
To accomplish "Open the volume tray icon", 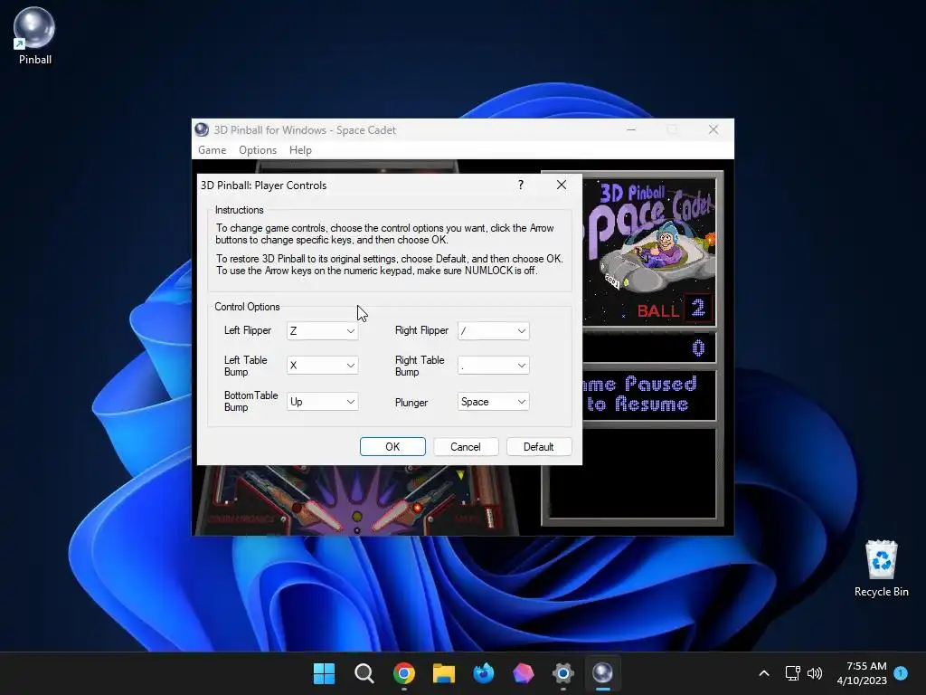I will click(x=815, y=673).
